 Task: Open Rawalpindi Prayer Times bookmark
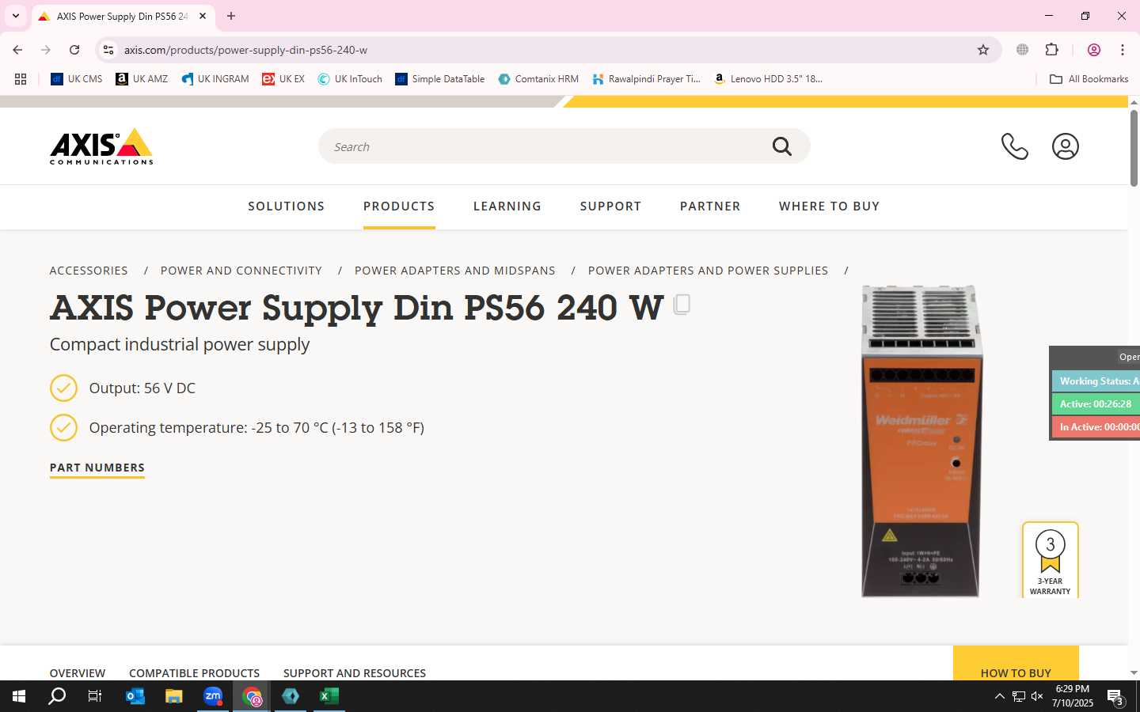646,79
